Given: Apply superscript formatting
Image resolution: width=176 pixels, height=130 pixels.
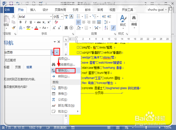Looking at the screenshot, I should click(x=49, y=22).
